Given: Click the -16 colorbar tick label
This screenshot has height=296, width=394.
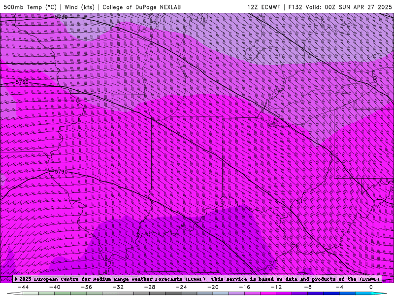Looking at the screenshot, I should pyautogui.click(x=244, y=287).
